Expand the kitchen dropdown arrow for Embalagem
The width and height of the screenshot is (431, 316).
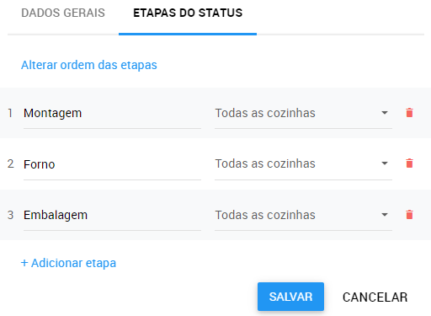click(x=385, y=215)
